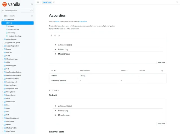This screenshot has height=134, width=180.
Task: Enter fullscreen with the top-right icon
Action: (x=177, y=2)
